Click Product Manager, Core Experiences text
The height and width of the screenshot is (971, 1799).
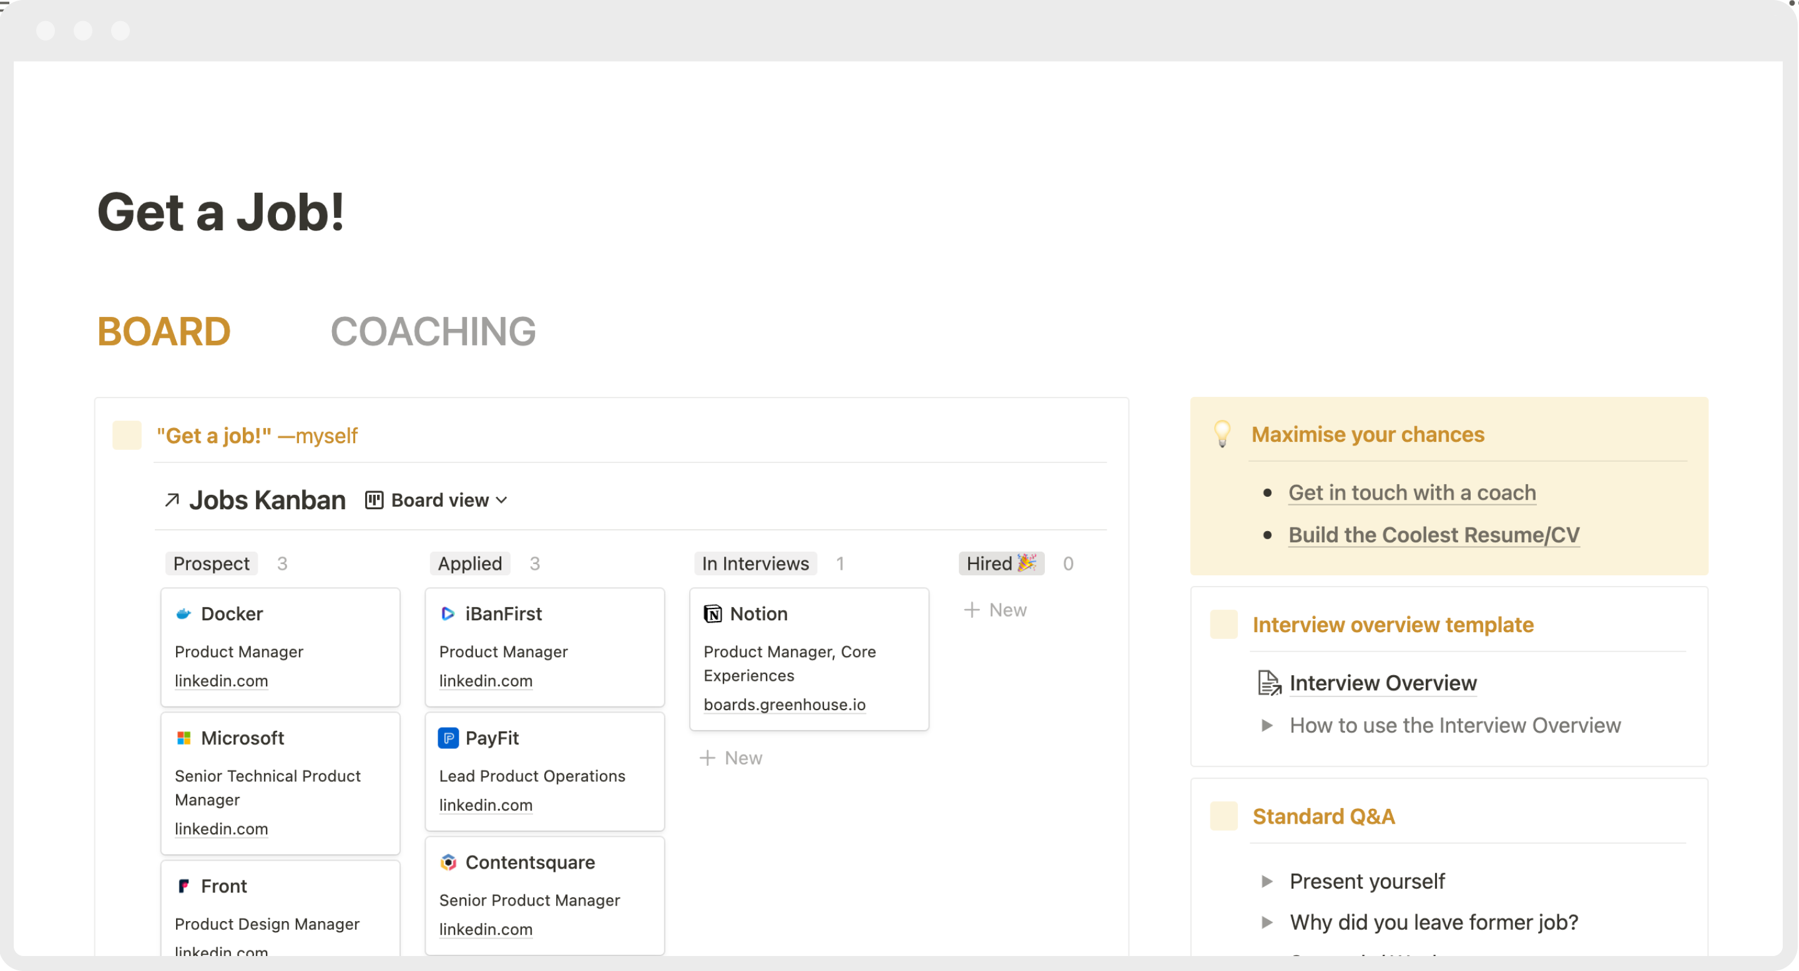point(789,663)
